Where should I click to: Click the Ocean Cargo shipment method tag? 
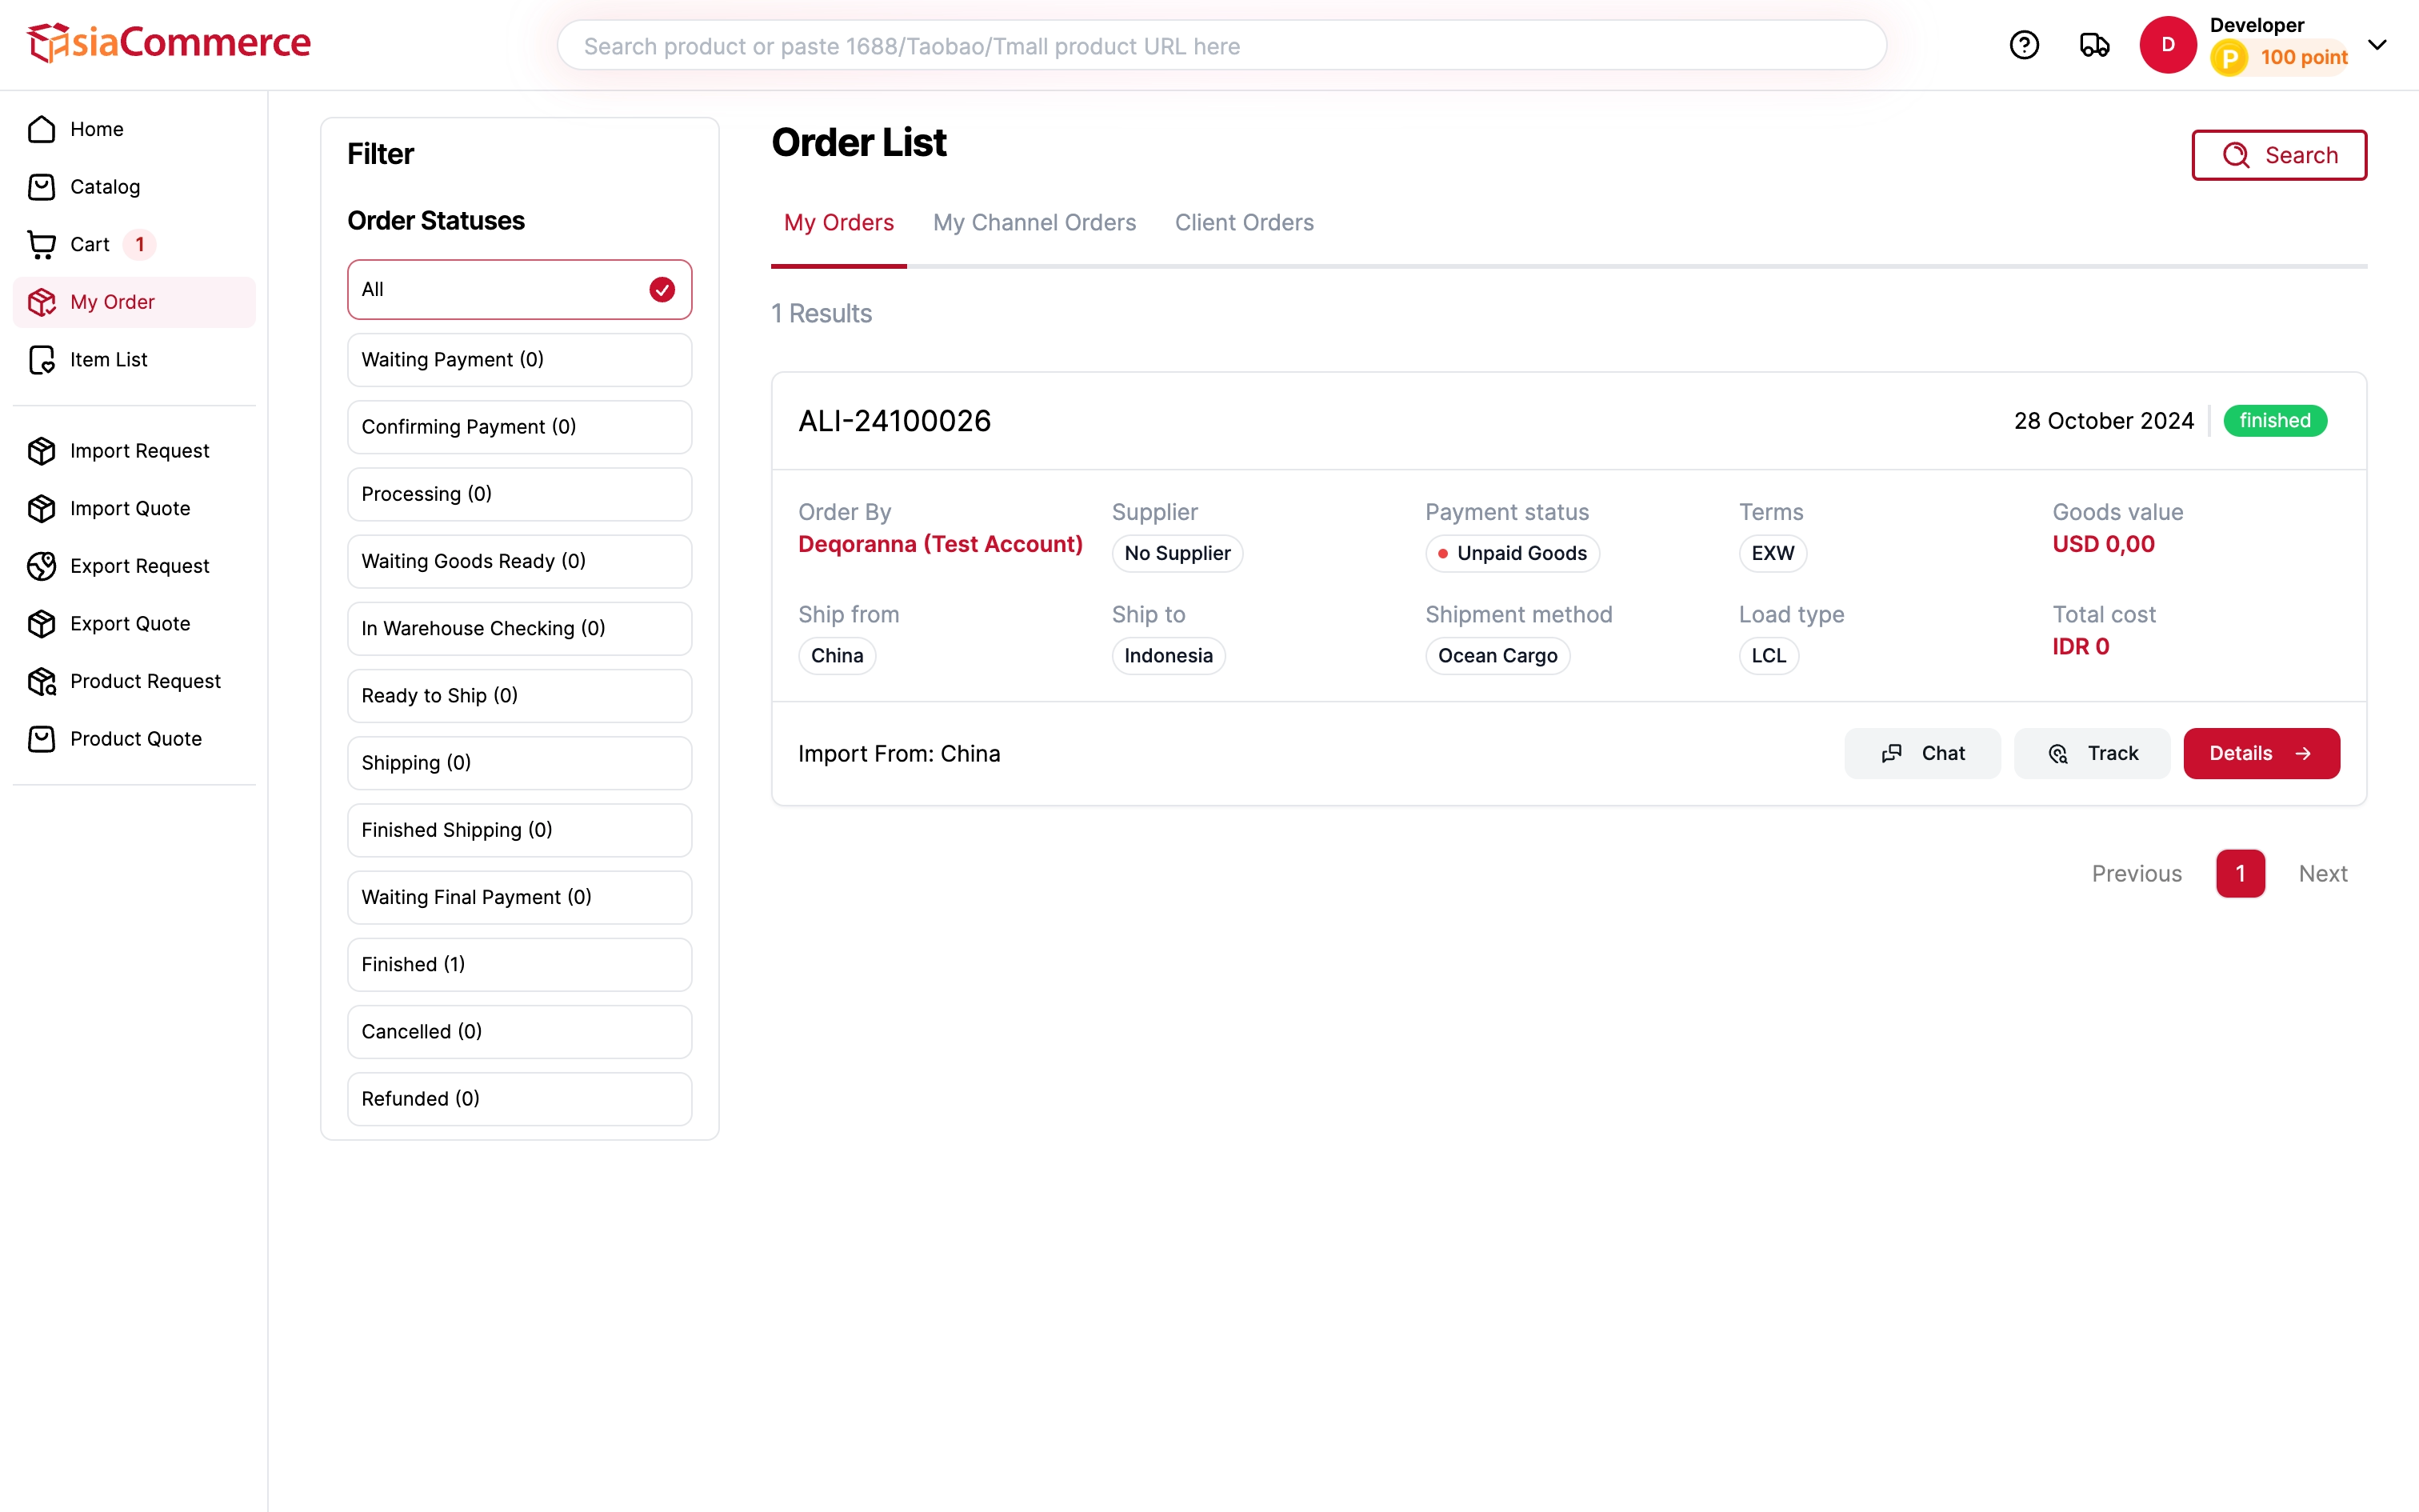(x=1497, y=656)
